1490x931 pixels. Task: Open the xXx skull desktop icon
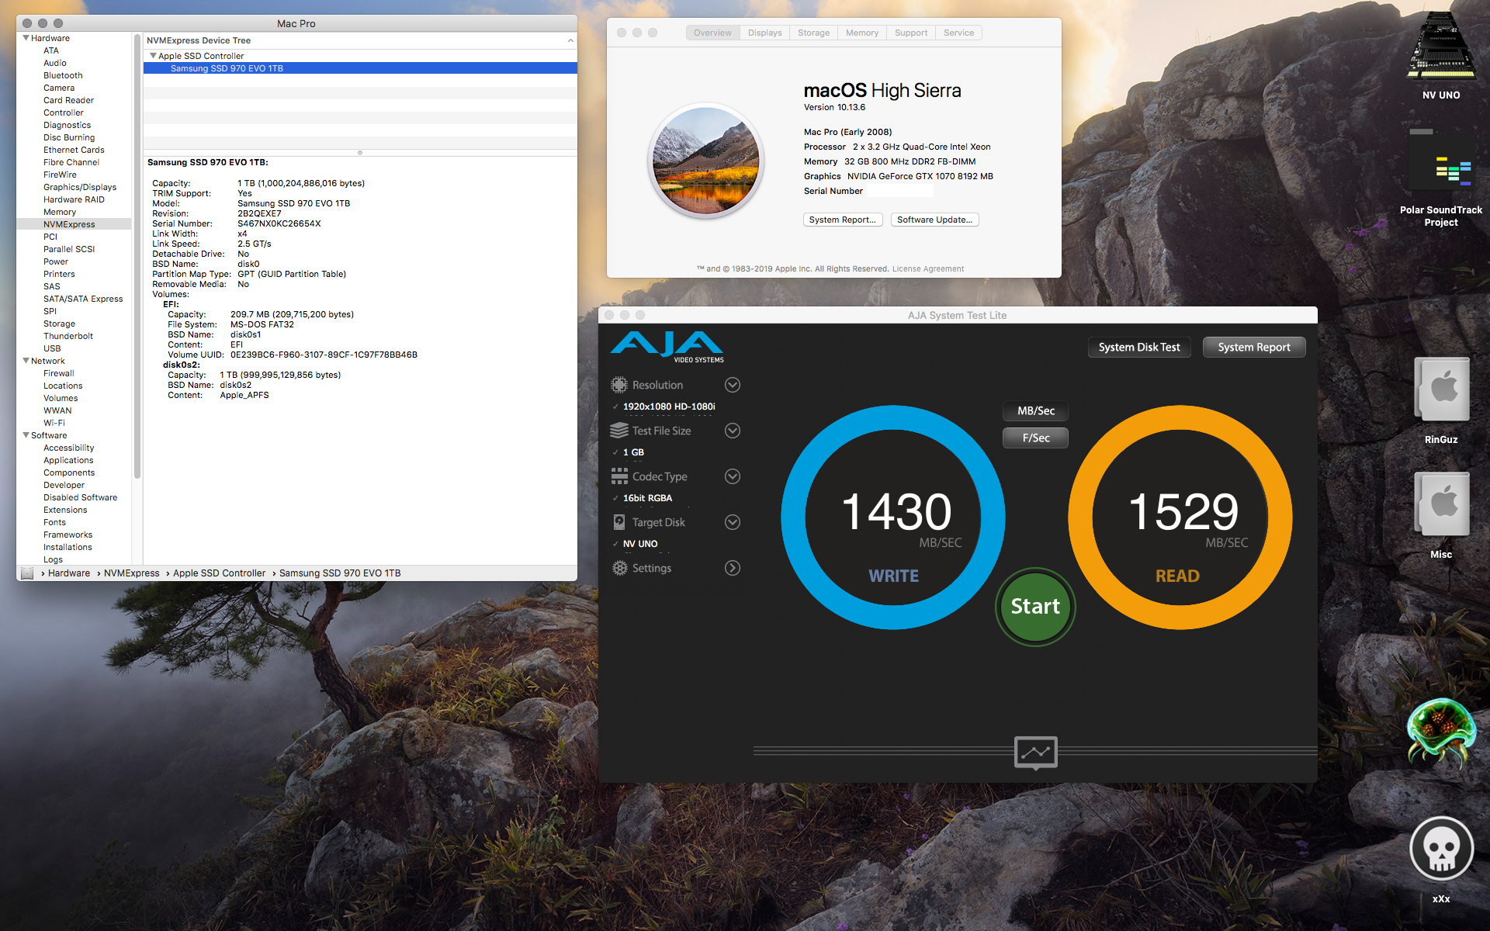click(x=1441, y=848)
